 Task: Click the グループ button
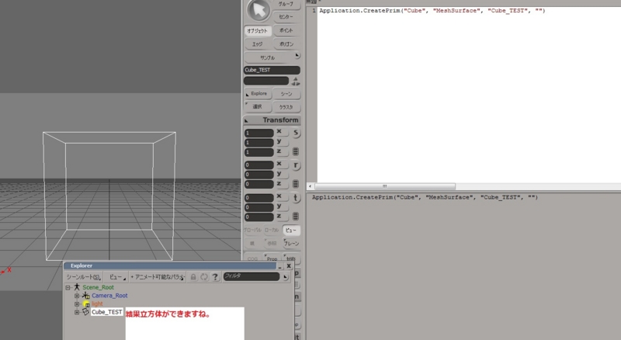pos(286,4)
